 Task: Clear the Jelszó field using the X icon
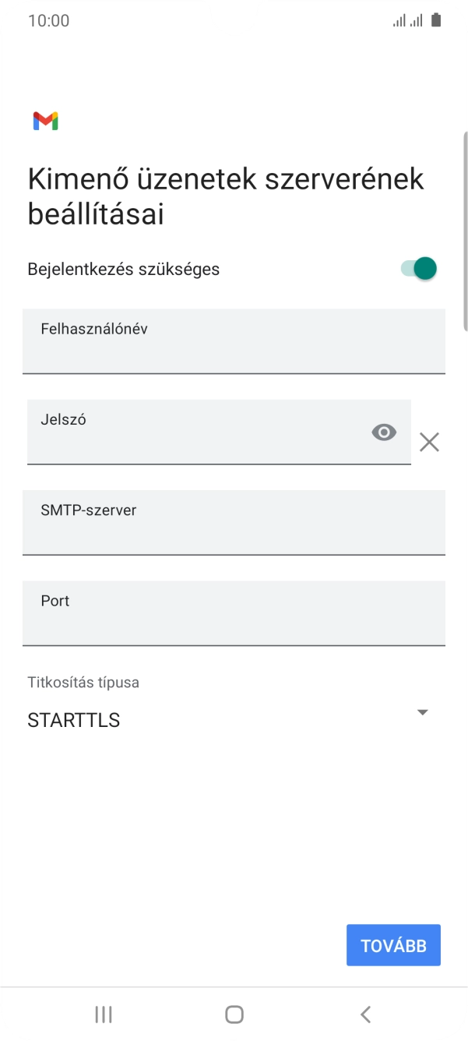tap(429, 442)
